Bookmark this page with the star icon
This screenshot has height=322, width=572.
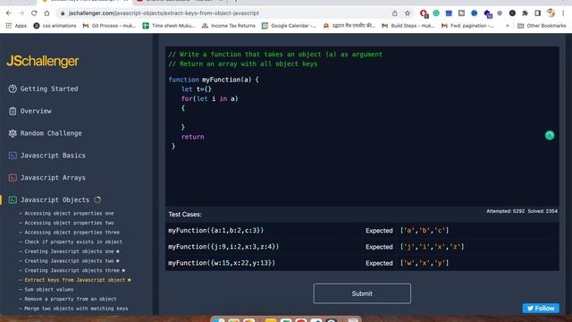(x=408, y=13)
